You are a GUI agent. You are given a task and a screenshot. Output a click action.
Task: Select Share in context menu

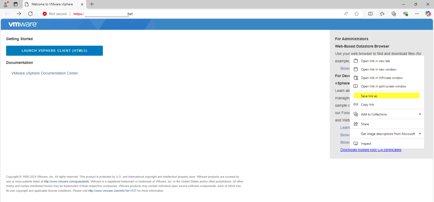coord(387,124)
